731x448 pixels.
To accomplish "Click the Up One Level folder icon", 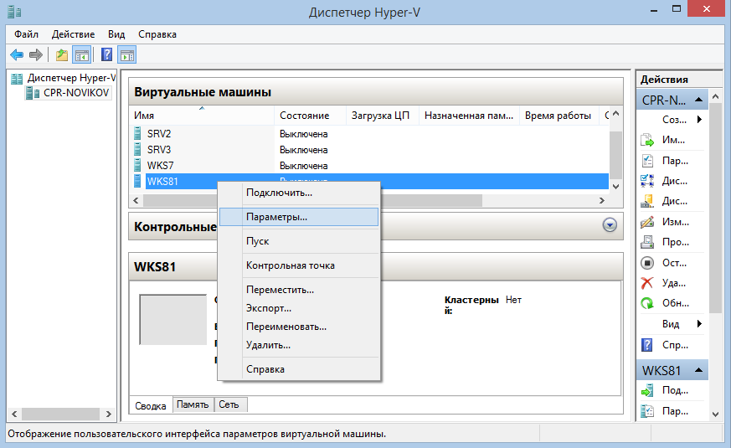I will tap(61, 55).
